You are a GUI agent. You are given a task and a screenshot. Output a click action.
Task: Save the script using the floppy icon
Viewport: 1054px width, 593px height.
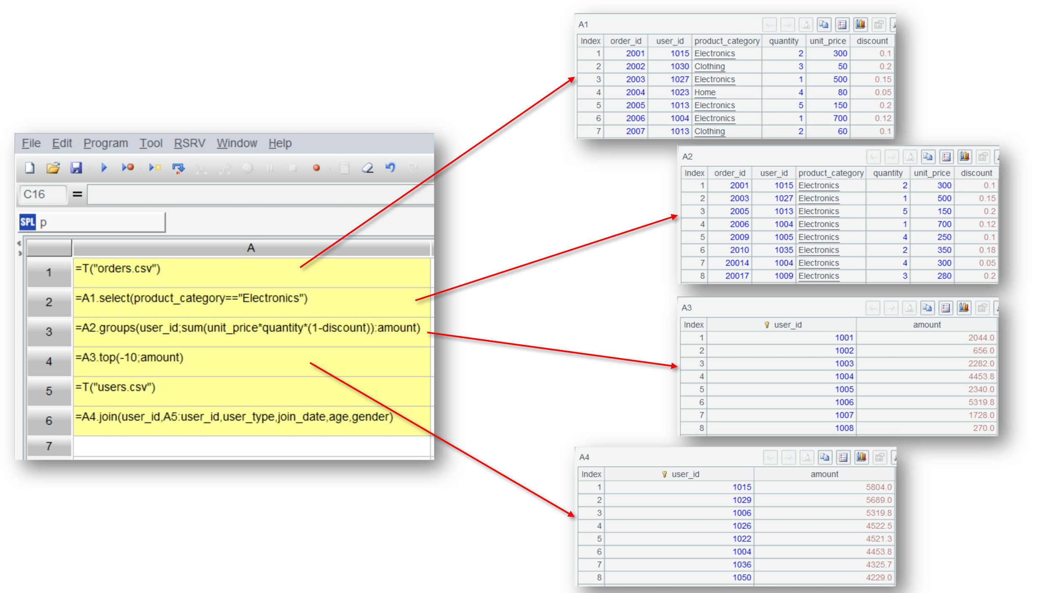[x=76, y=168]
